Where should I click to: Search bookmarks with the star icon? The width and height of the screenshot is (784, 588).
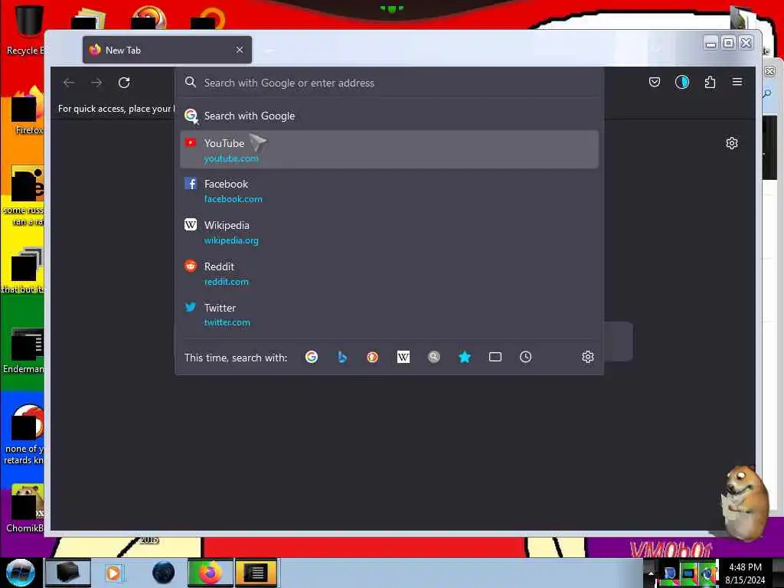(x=465, y=357)
